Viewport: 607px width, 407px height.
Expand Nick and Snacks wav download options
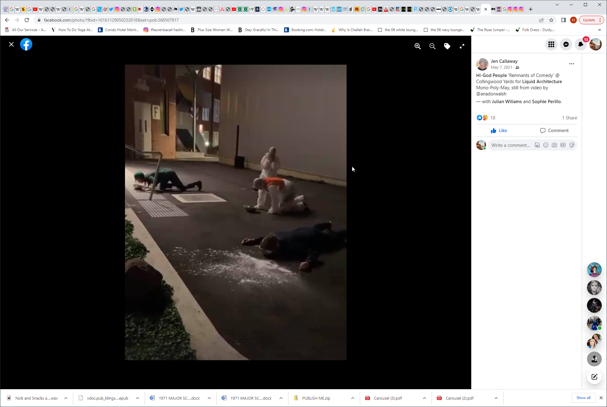pyautogui.click(x=66, y=398)
